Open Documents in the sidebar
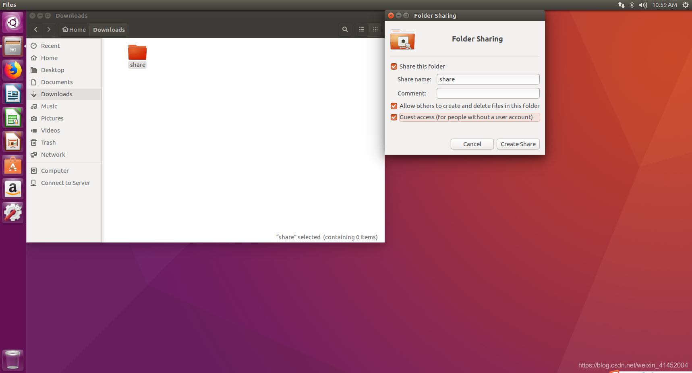 tap(64, 82)
